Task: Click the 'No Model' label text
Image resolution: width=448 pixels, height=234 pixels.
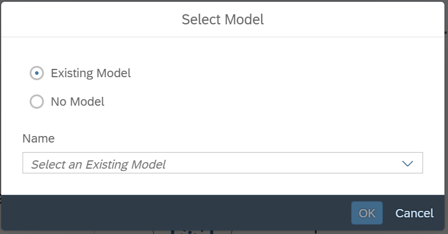Action: click(77, 102)
